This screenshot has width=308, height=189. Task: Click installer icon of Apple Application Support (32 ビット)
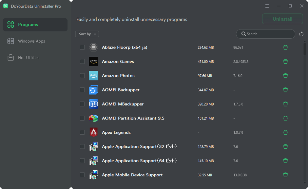click(x=94, y=146)
